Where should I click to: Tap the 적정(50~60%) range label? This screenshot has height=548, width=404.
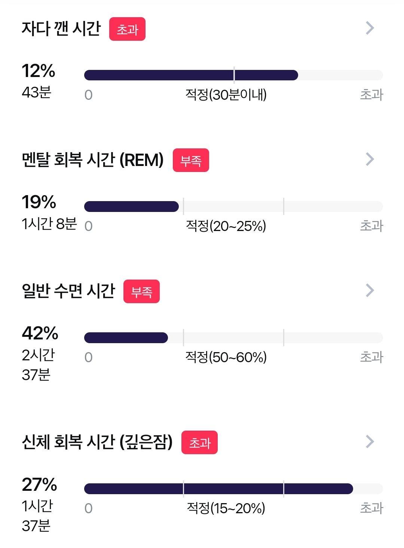[x=226, y=357]
